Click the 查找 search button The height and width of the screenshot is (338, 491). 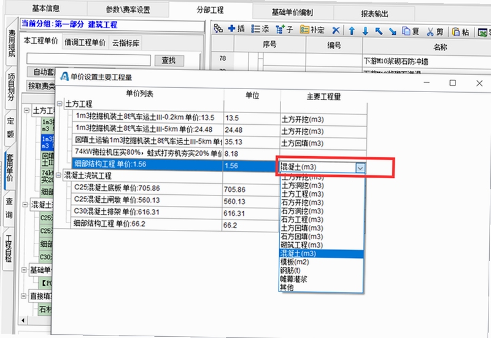(x=168, y=60)
